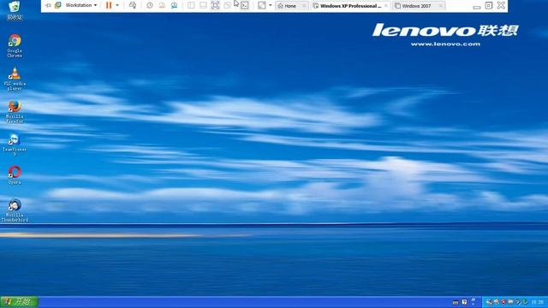548x308 pixels.
Task: Click the red circle tray icon
Action: pos(503,302)
